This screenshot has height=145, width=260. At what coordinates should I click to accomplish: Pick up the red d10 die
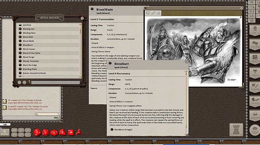[54, 133]
